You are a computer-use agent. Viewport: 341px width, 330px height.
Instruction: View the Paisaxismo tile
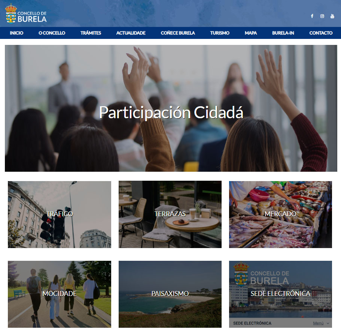coord(170,294)
